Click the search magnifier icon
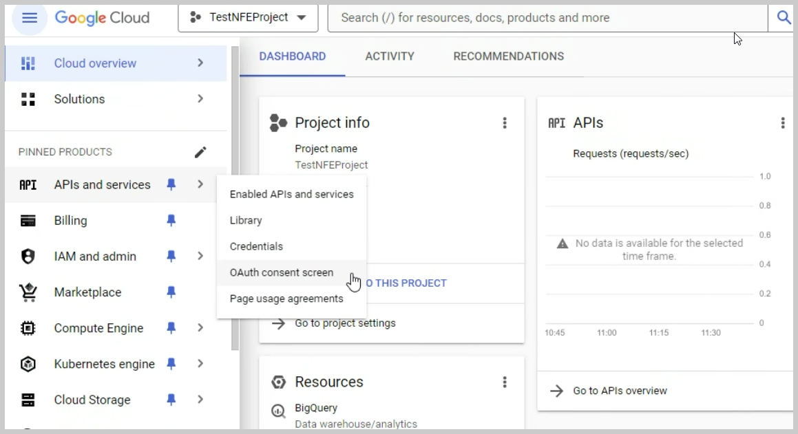 pyautogui.click(x=784, y=18)
